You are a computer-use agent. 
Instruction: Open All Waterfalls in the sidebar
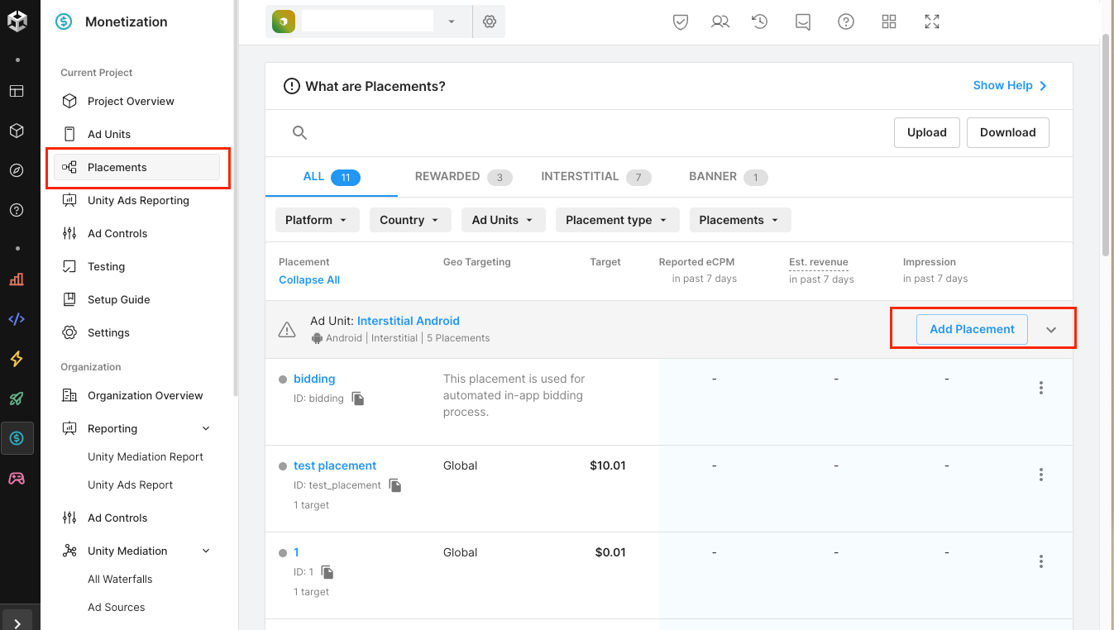120,579
